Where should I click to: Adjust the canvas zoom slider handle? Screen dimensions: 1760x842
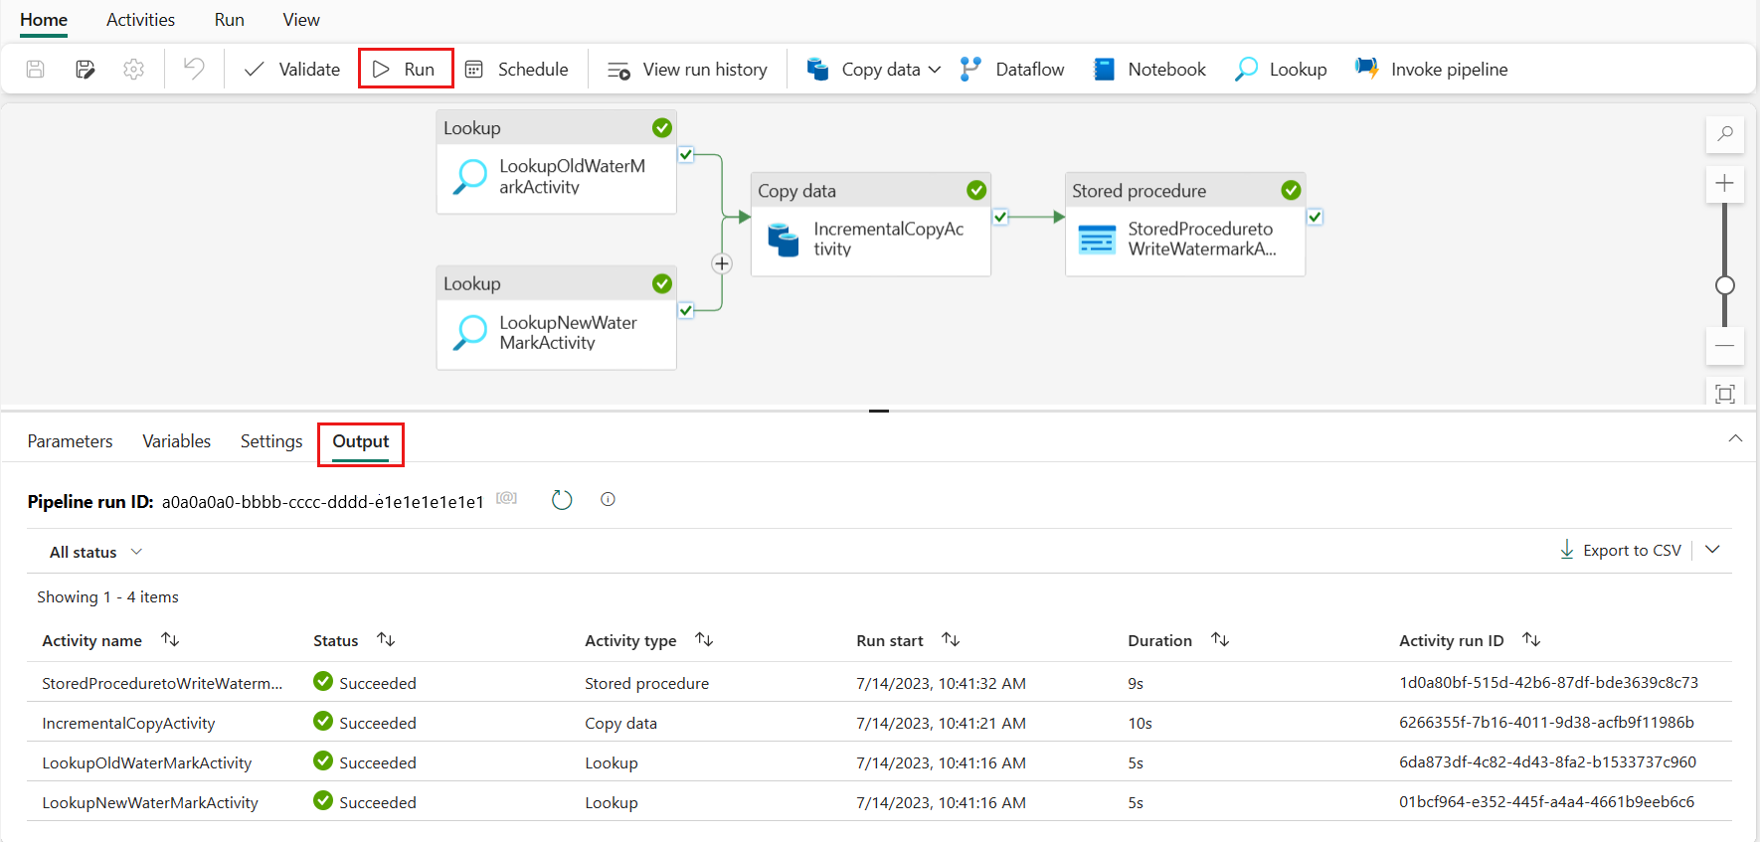click(1725, 285)
